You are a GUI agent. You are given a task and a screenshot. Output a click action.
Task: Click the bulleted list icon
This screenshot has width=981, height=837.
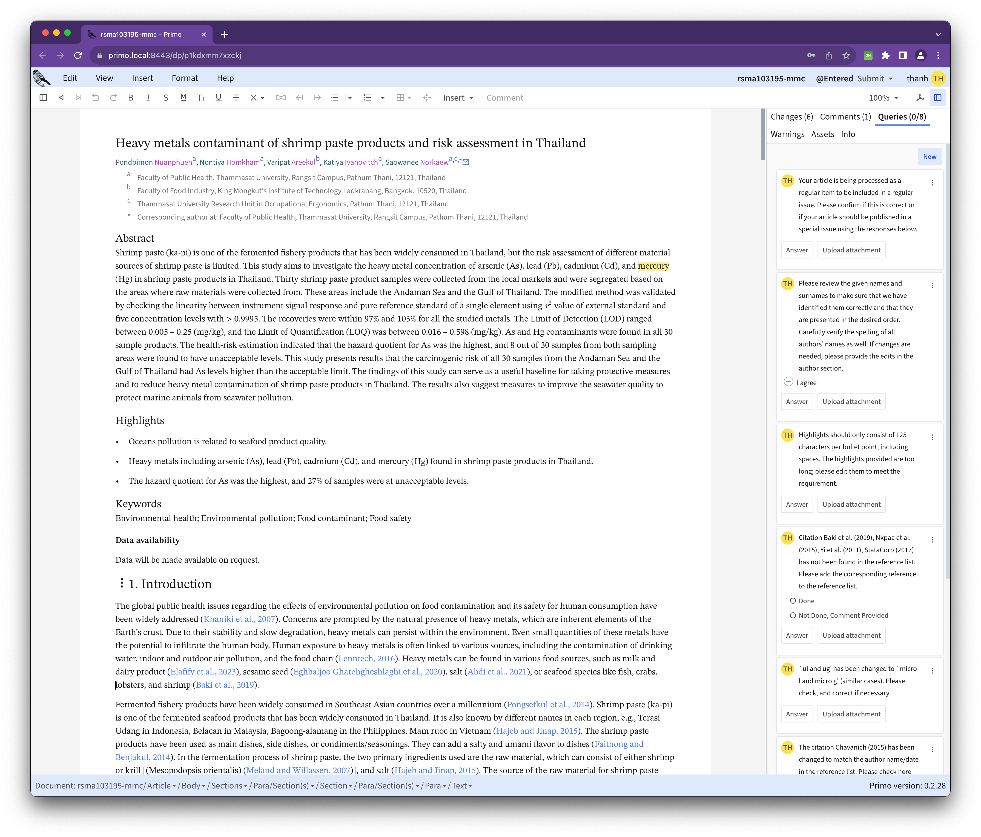click(335, 98)
